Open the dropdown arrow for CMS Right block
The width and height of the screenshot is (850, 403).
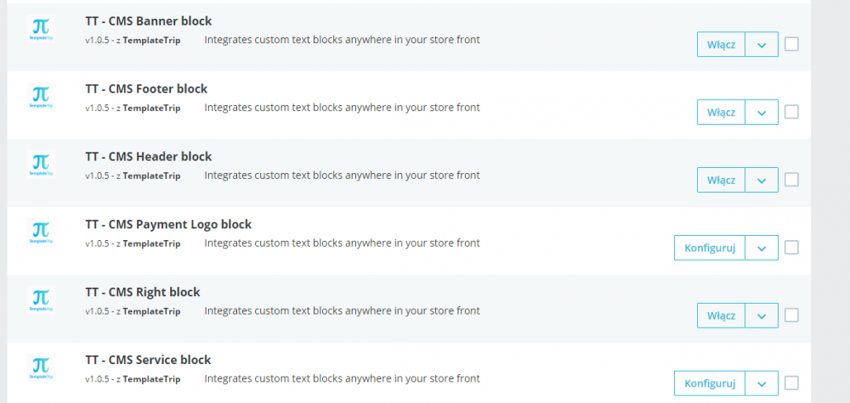762,316
